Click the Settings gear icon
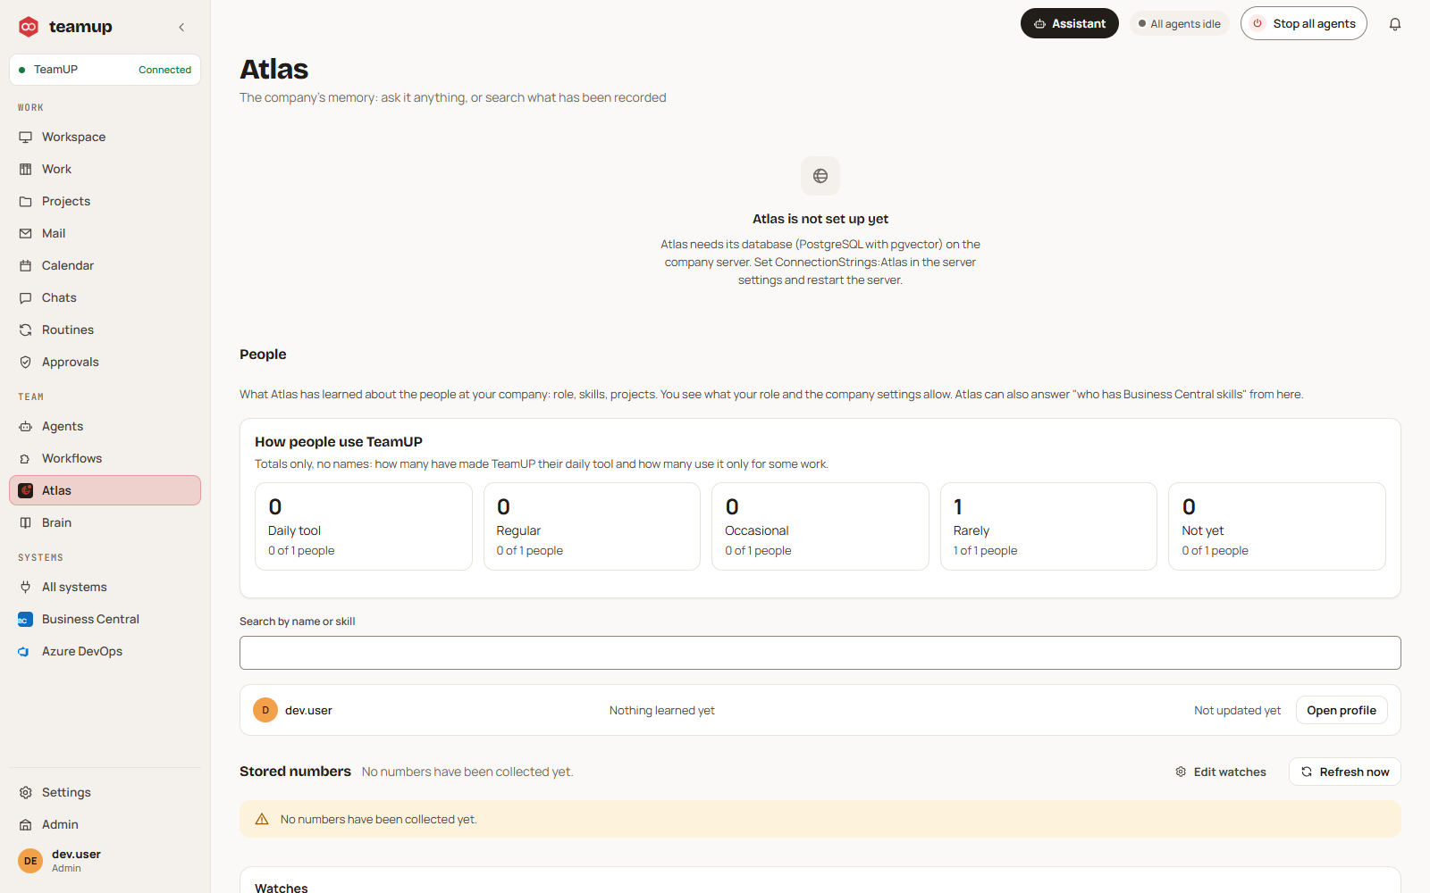 click(x=26, y=792)
